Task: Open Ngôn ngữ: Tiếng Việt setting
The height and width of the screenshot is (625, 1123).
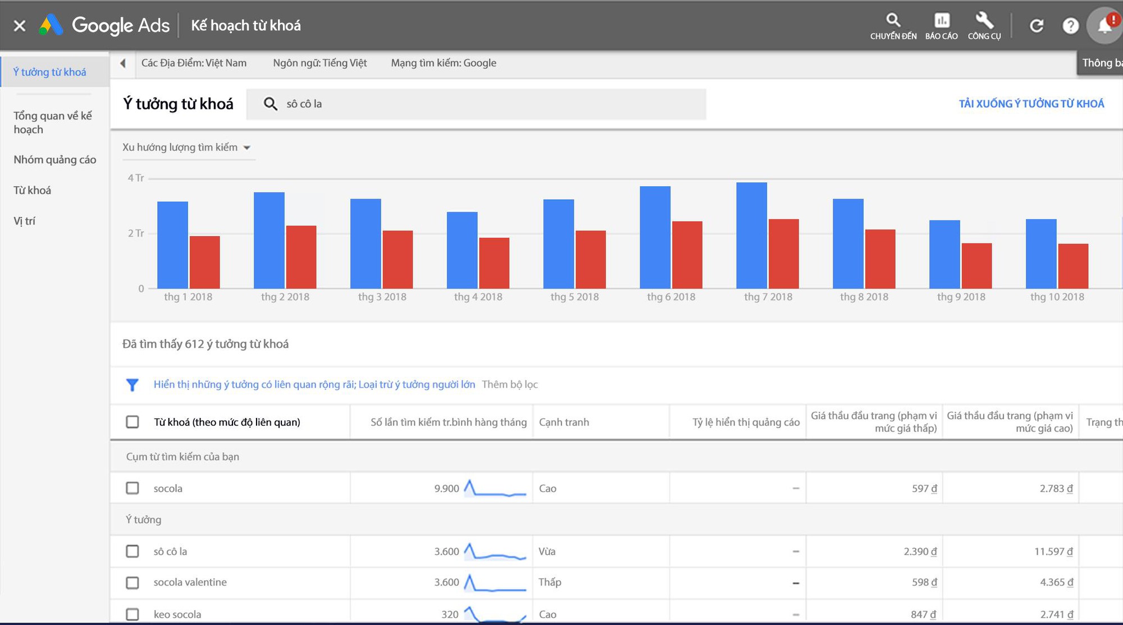Action: (319, 63)
